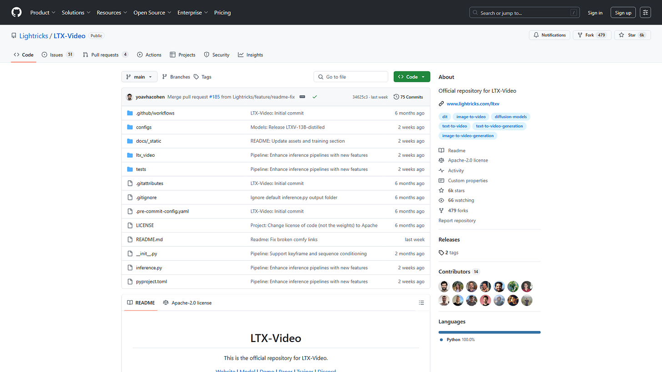Open the README.md file
Image resolution: width=662 pixels, height=372 pixels.
(149, 239)
